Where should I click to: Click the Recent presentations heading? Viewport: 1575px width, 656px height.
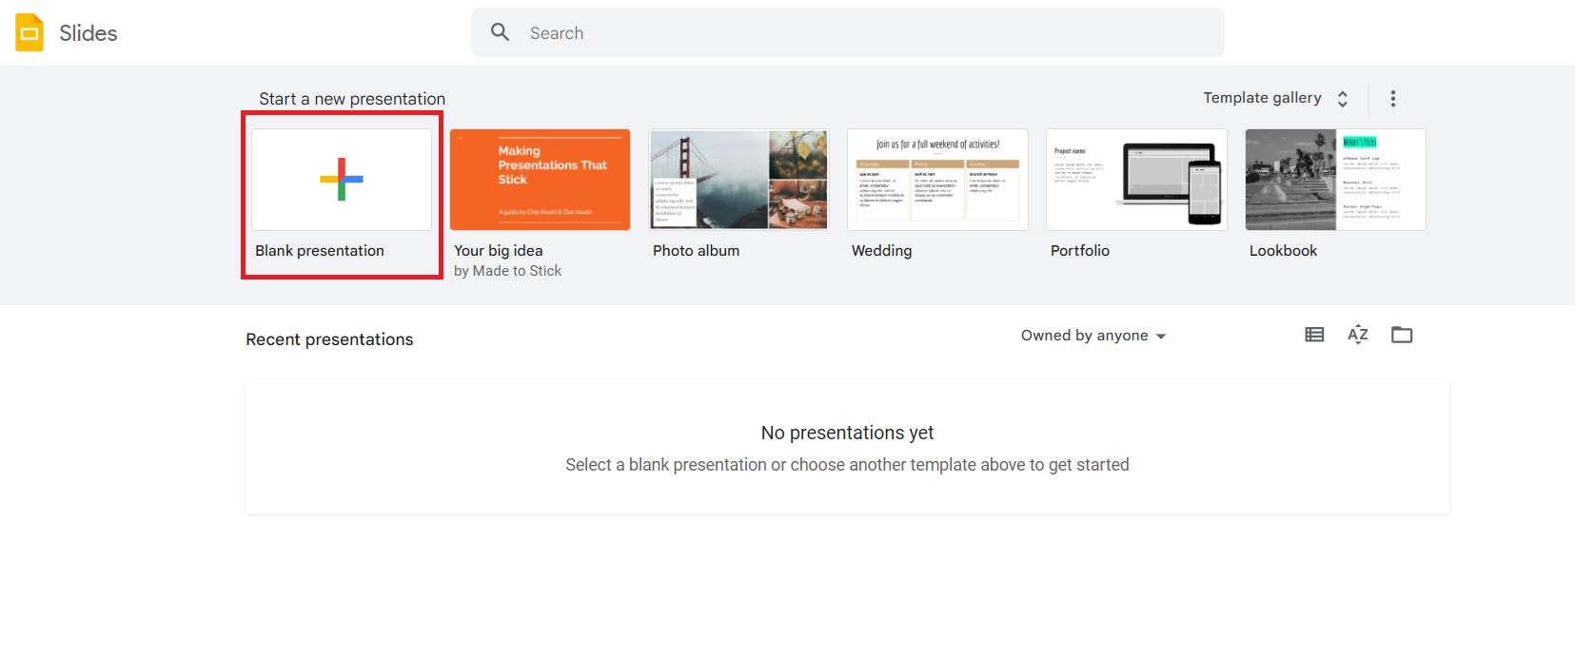[329, 339]
